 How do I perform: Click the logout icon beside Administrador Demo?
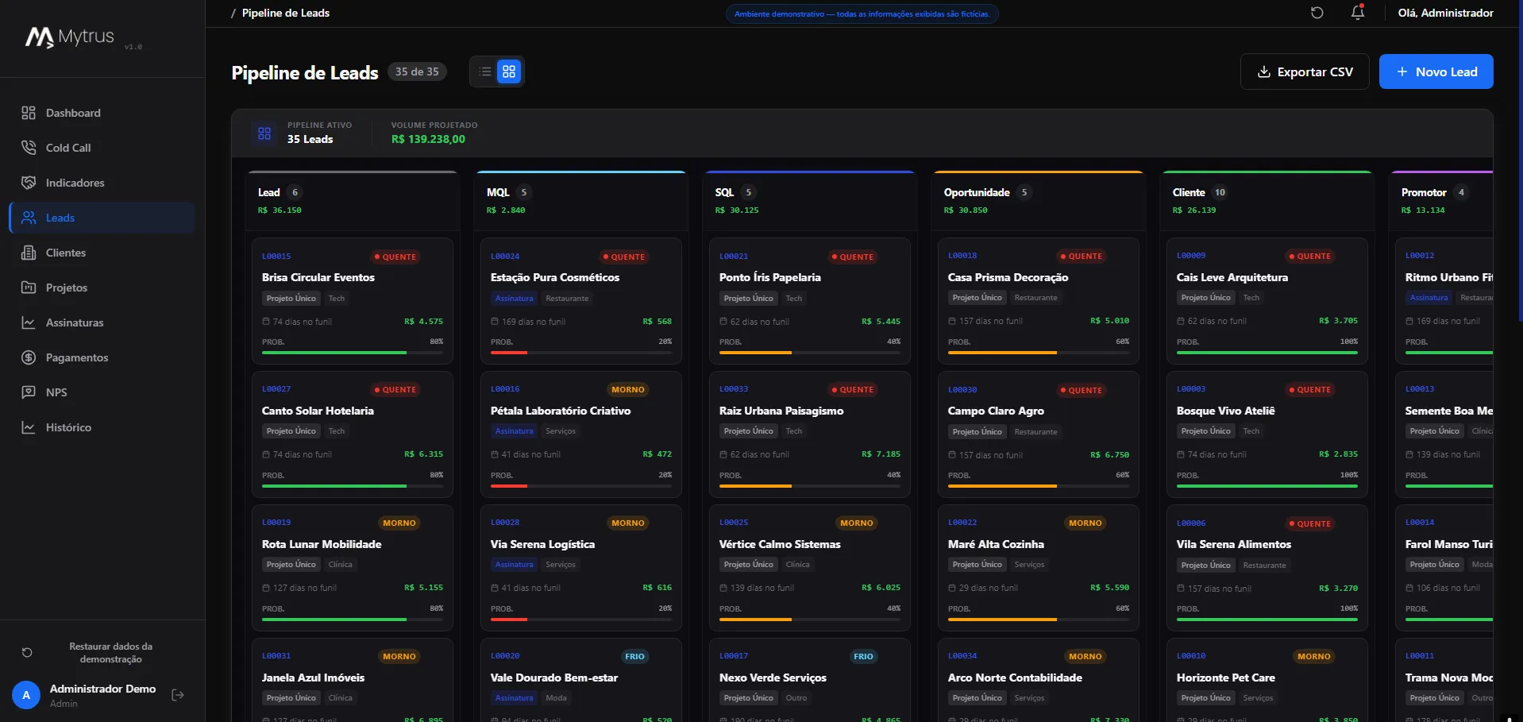(x=178, y=695)
